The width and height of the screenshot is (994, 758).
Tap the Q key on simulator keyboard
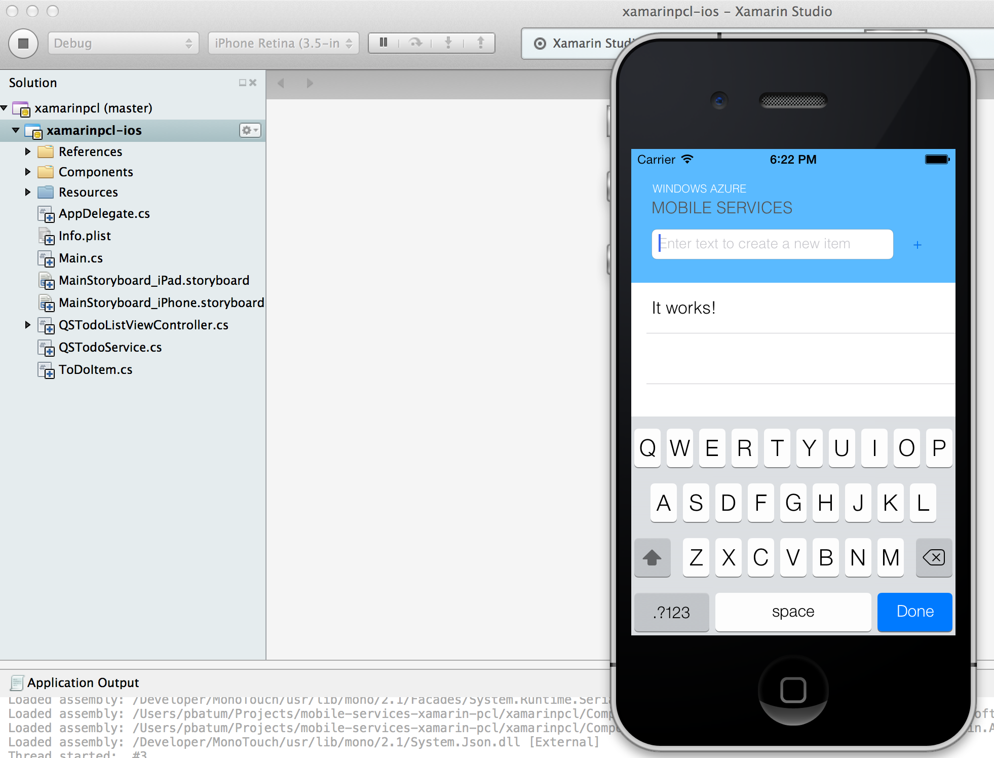pos(647,448)
